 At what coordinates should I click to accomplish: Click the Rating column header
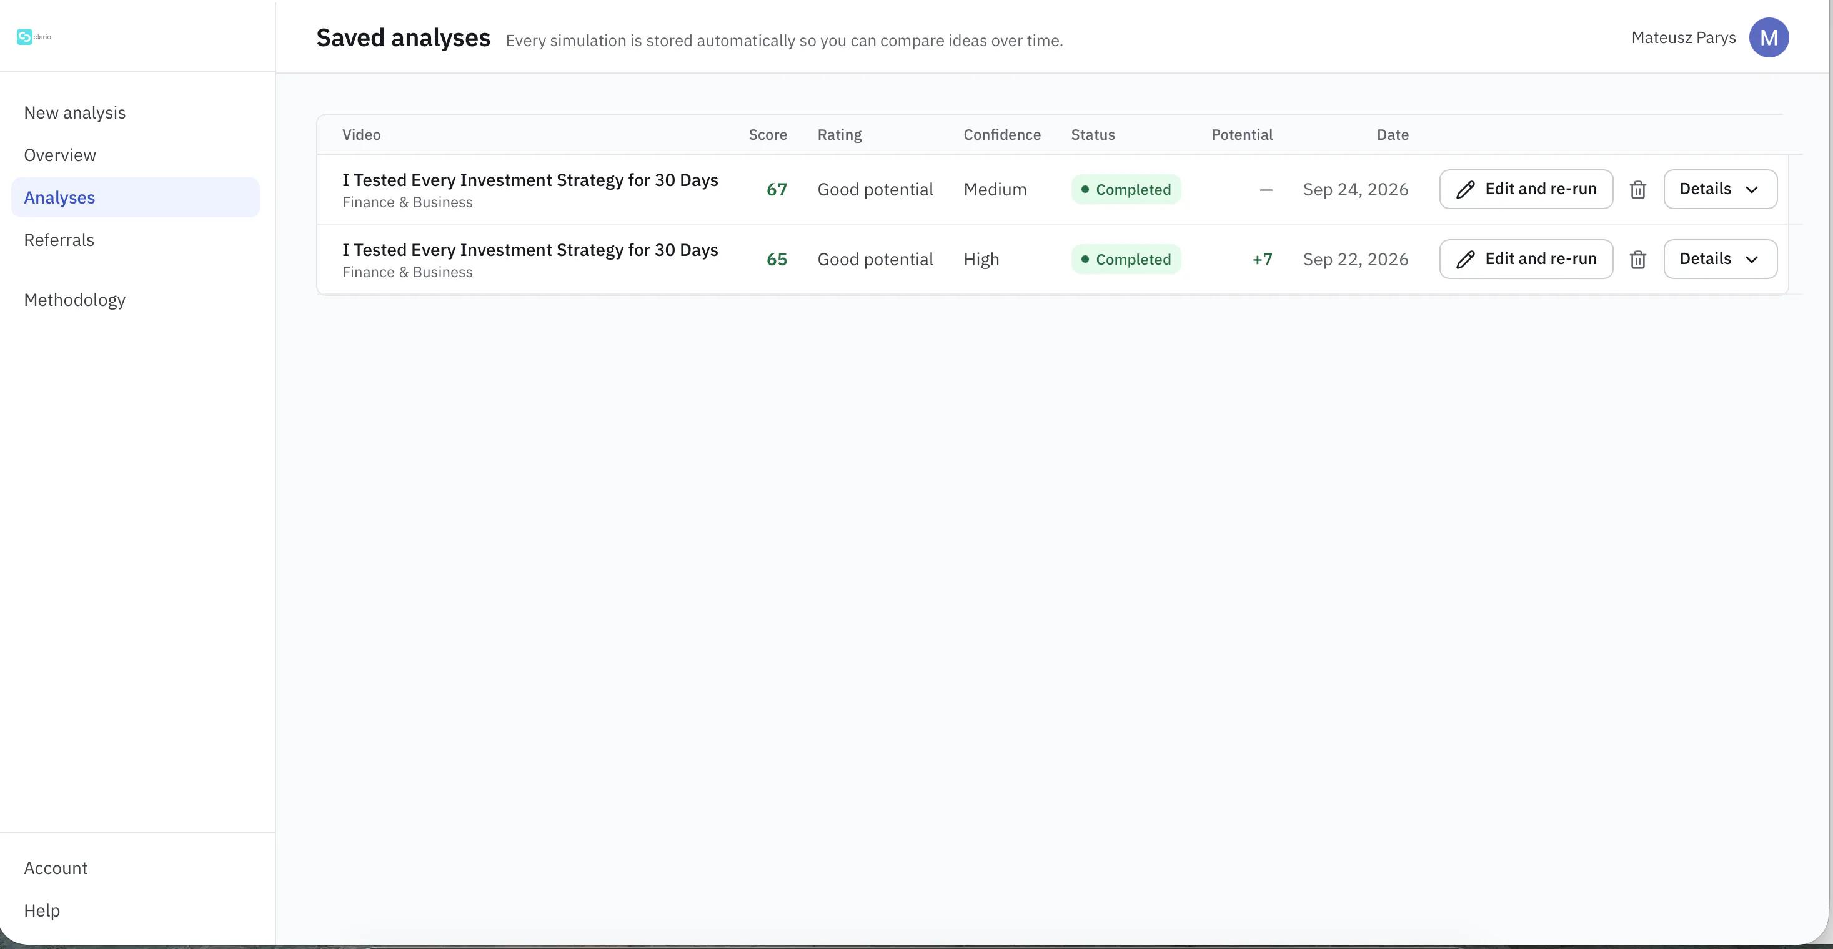[x=839, y=135]
